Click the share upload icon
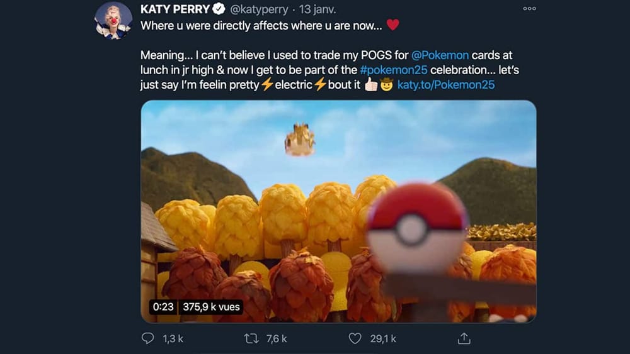Image resolution: width=630 pixels, height=354 pixels. click(464, 339)
